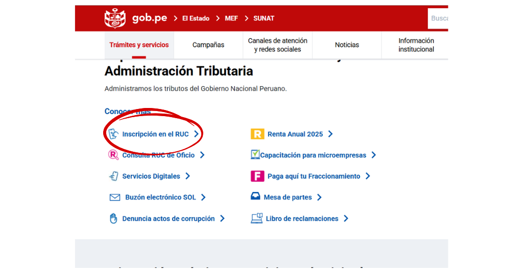The width and height of the screenshot is (523, 273).
Task: Click the chevron after Renta Anual 2025
Action: pos(330,134)
